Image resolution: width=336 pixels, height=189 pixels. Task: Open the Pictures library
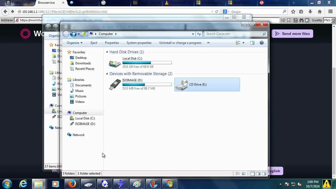tap(81, 96)
